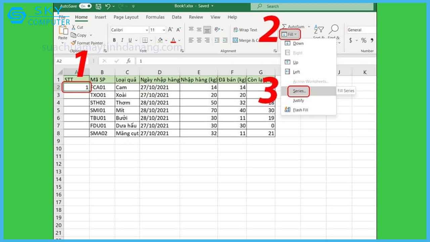This screenshot has width=430, height=242.
Task: Choose Up in the Fill menu
Action: (x=308, y=62)
